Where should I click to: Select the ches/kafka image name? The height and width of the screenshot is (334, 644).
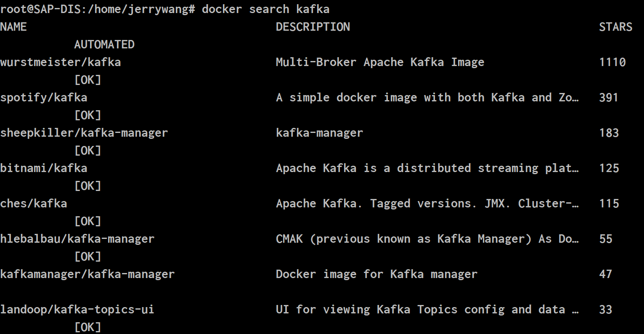coord(34,204)
